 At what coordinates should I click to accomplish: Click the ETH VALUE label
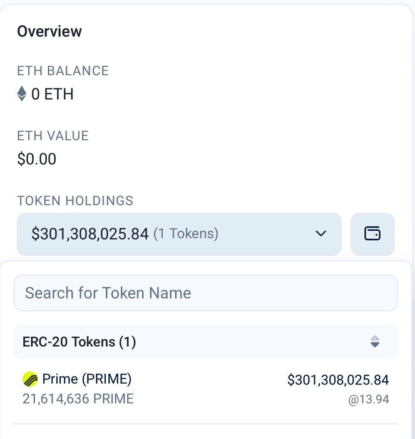point(53,135)
